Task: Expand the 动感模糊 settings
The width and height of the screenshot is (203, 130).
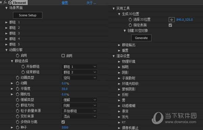Action: pyautogui.click(x=119, y=106)
